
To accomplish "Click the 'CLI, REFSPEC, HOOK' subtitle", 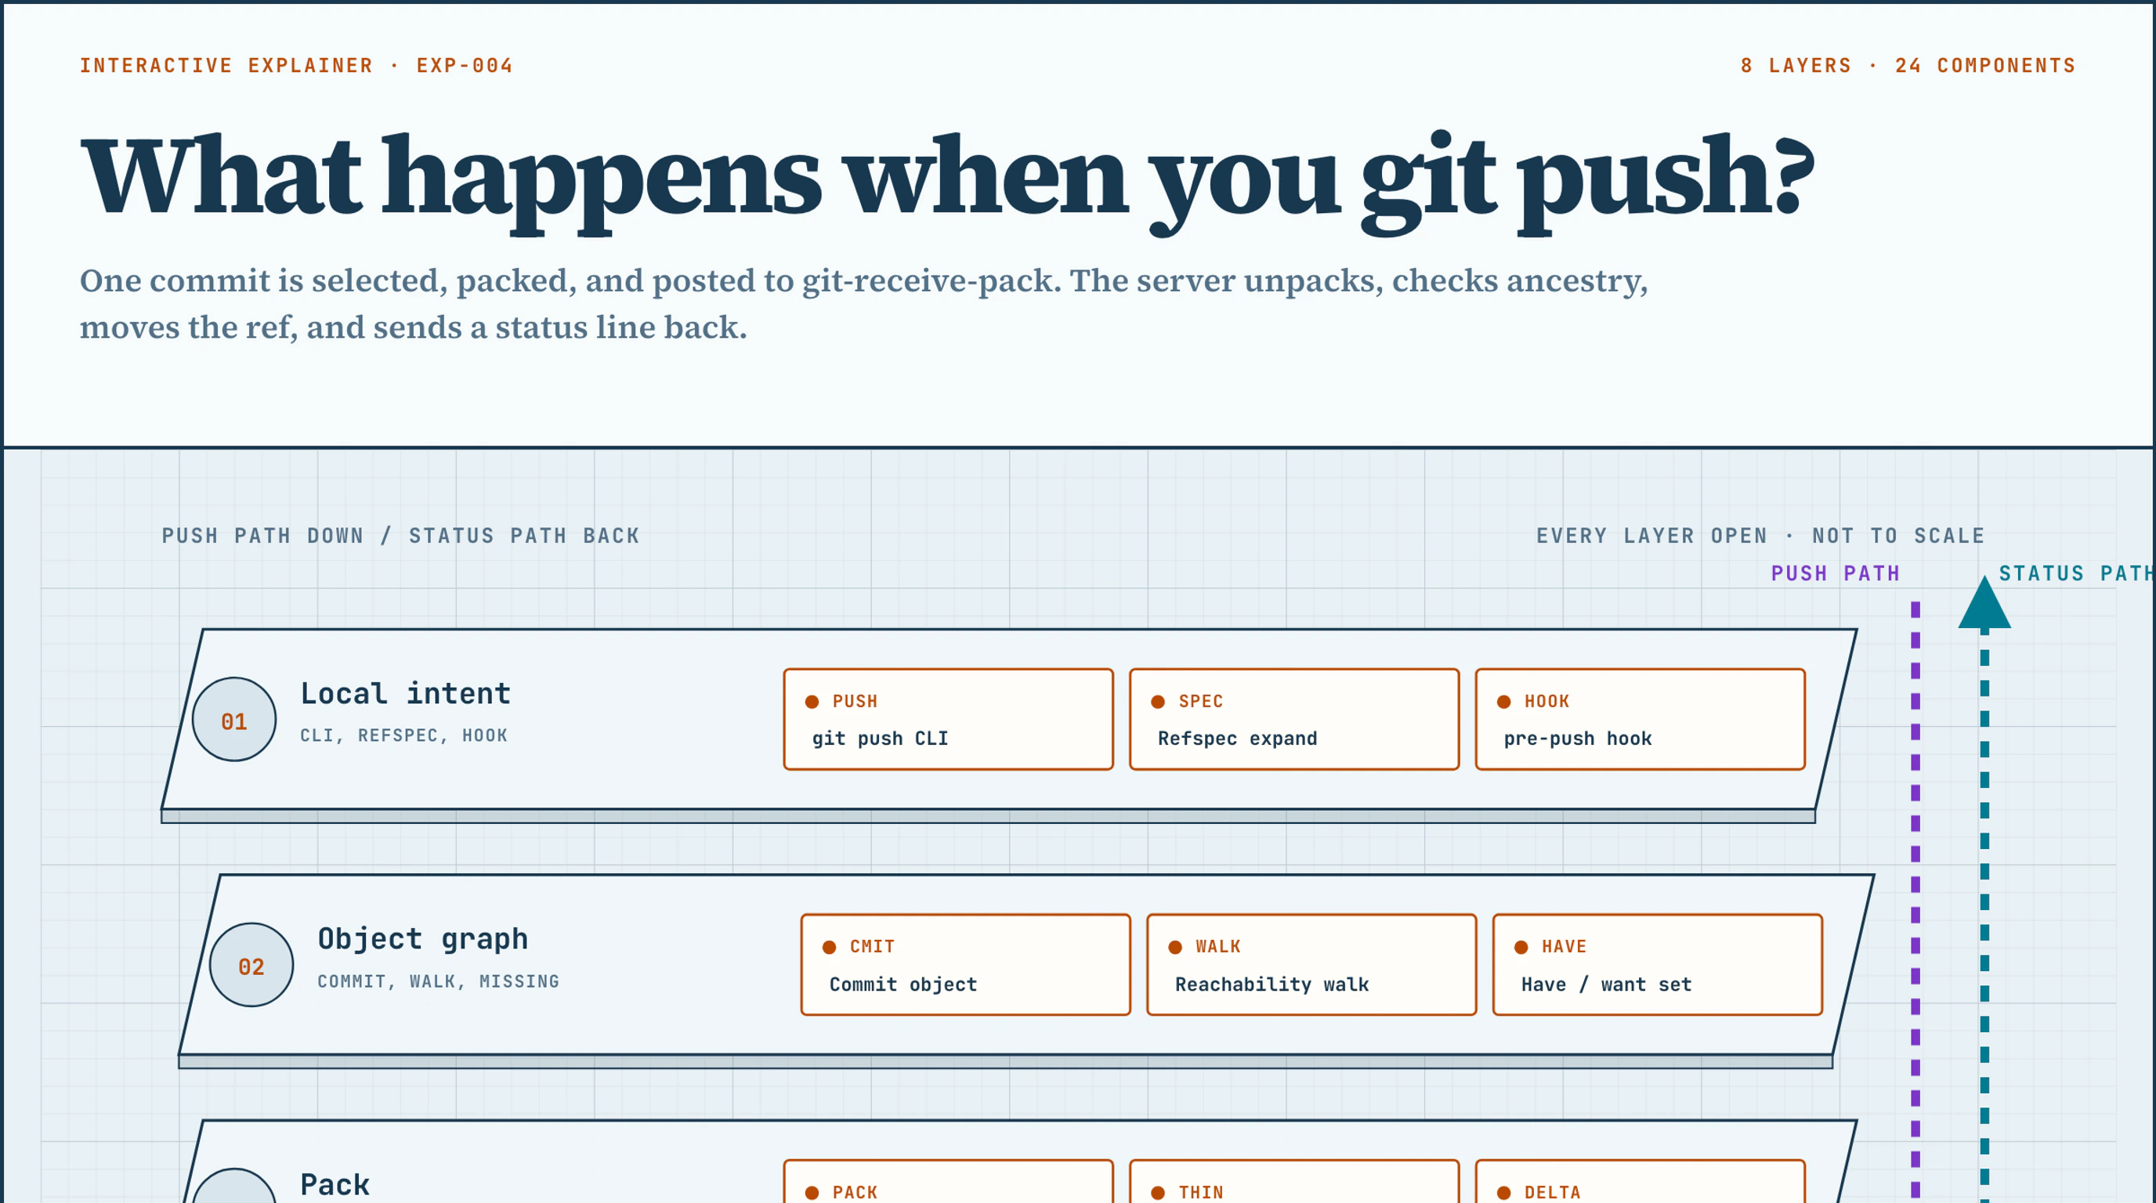I will [404, 735].
